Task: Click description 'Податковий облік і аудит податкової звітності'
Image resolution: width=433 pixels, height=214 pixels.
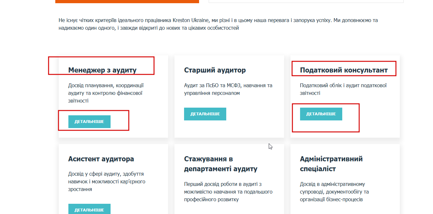Action: (344, 89)
